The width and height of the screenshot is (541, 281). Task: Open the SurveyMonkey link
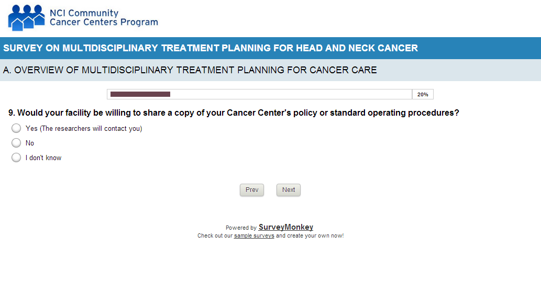click(286, 227)
